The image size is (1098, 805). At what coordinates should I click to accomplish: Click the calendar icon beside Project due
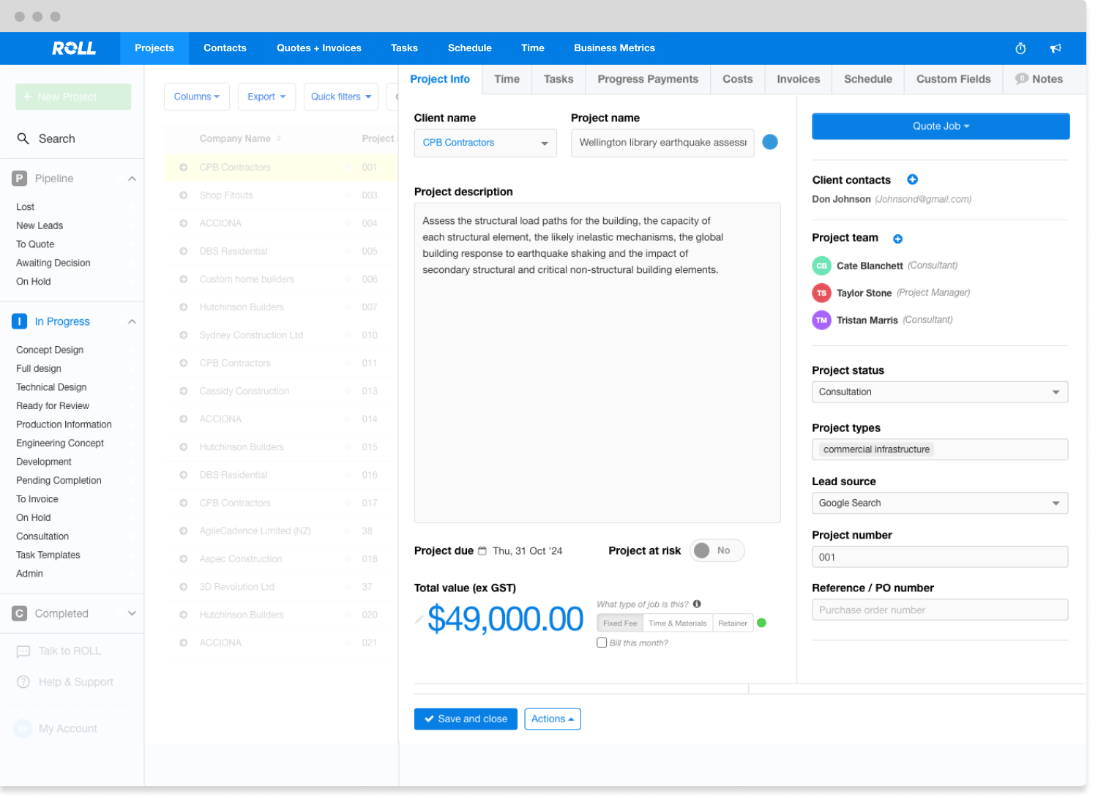click(x=482, y=551)
